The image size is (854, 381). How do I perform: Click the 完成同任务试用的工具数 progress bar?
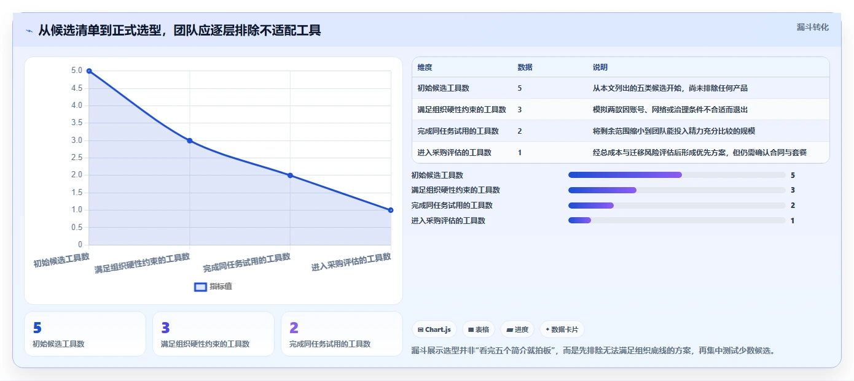pyautogui.click(x=677, y=206)
